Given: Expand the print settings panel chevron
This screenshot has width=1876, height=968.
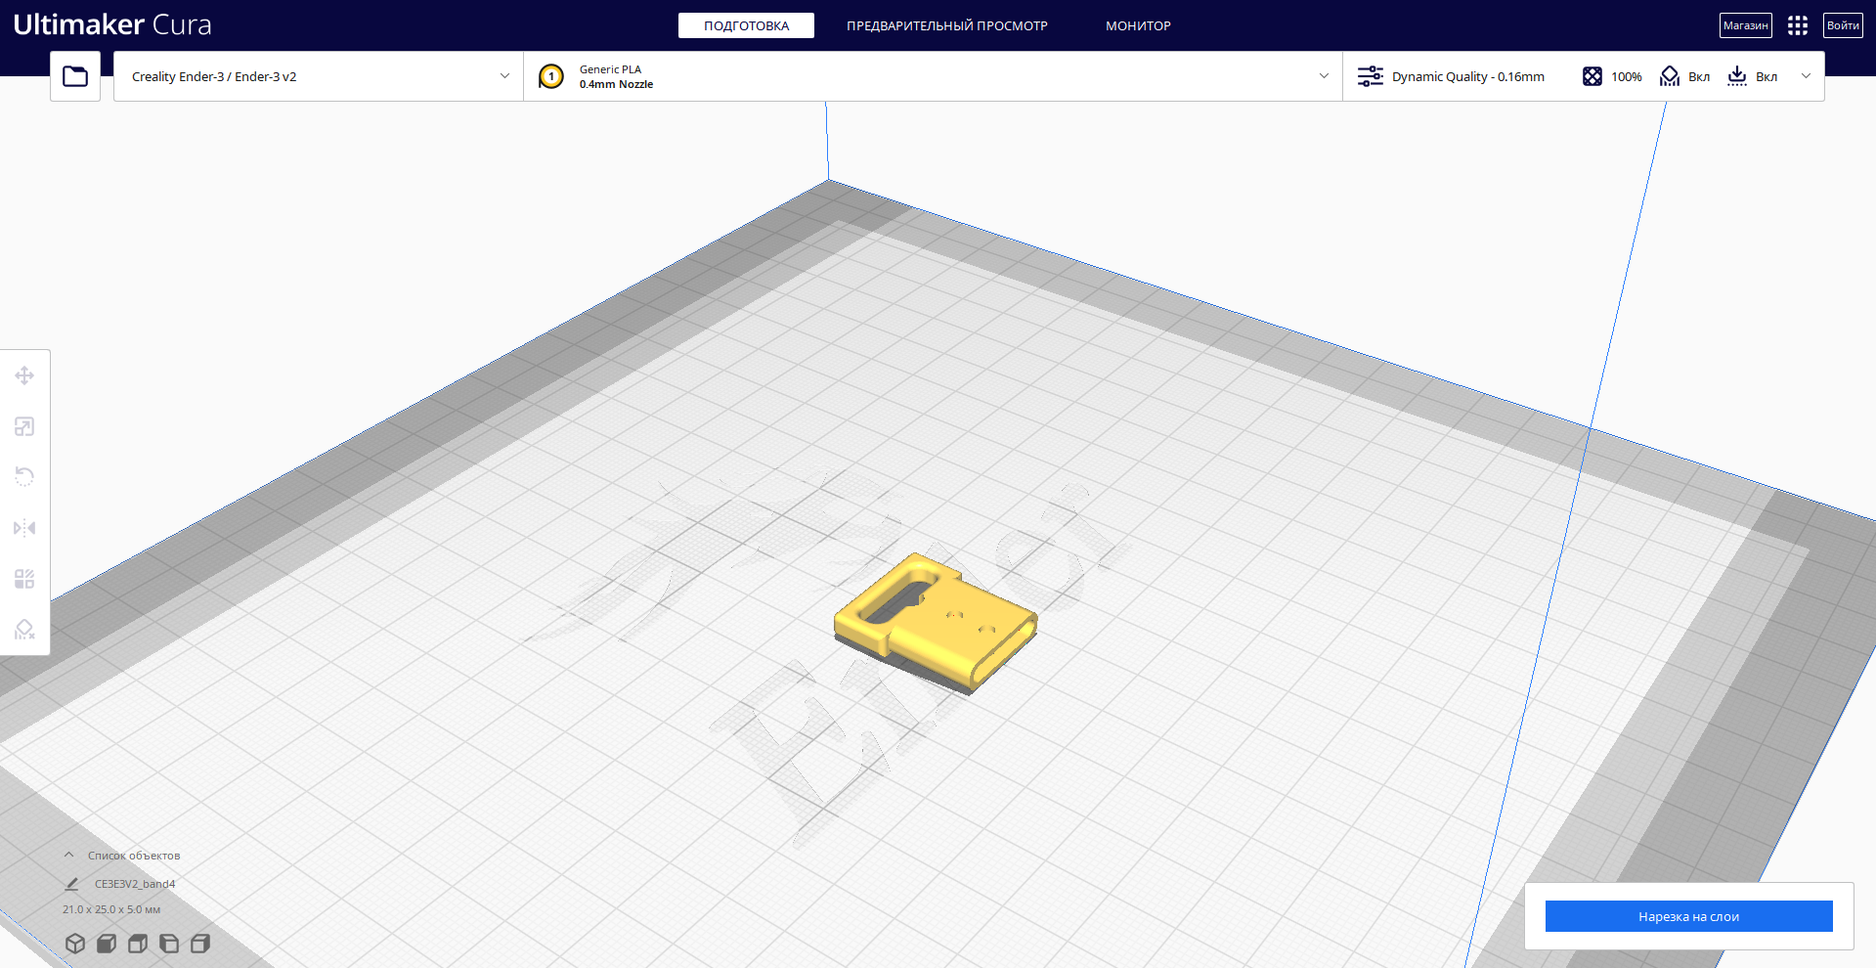Looking at the screenshot, I should click(1806, 76).
